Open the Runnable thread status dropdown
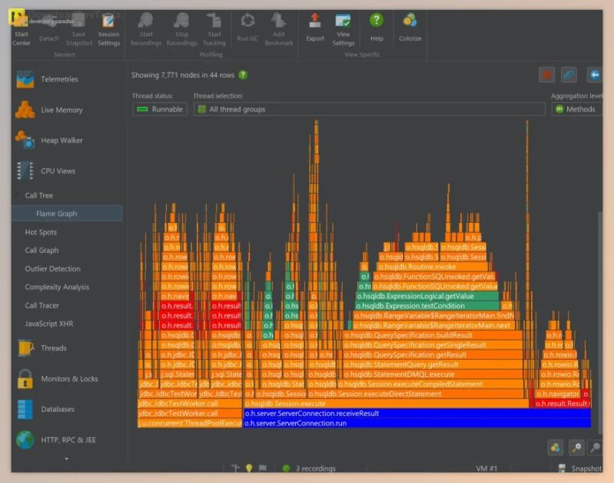The height and width of the screenshot is (483, 614). coord(160,109)
